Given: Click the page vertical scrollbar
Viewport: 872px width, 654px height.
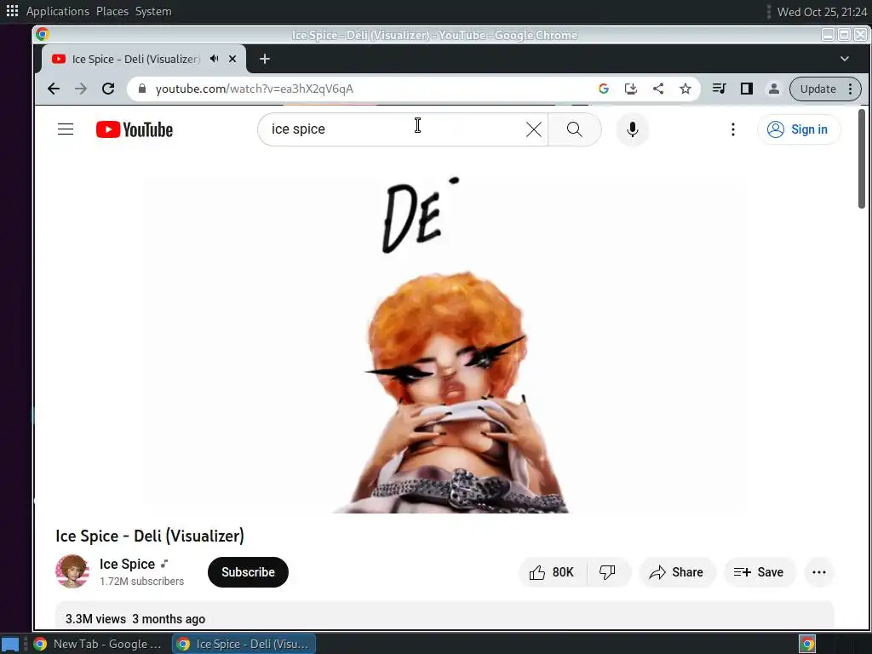Looking at the screenshot, I should 862,158.
